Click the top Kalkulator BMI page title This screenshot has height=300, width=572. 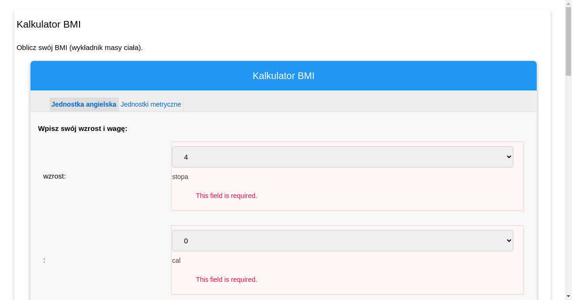point(49,24)
